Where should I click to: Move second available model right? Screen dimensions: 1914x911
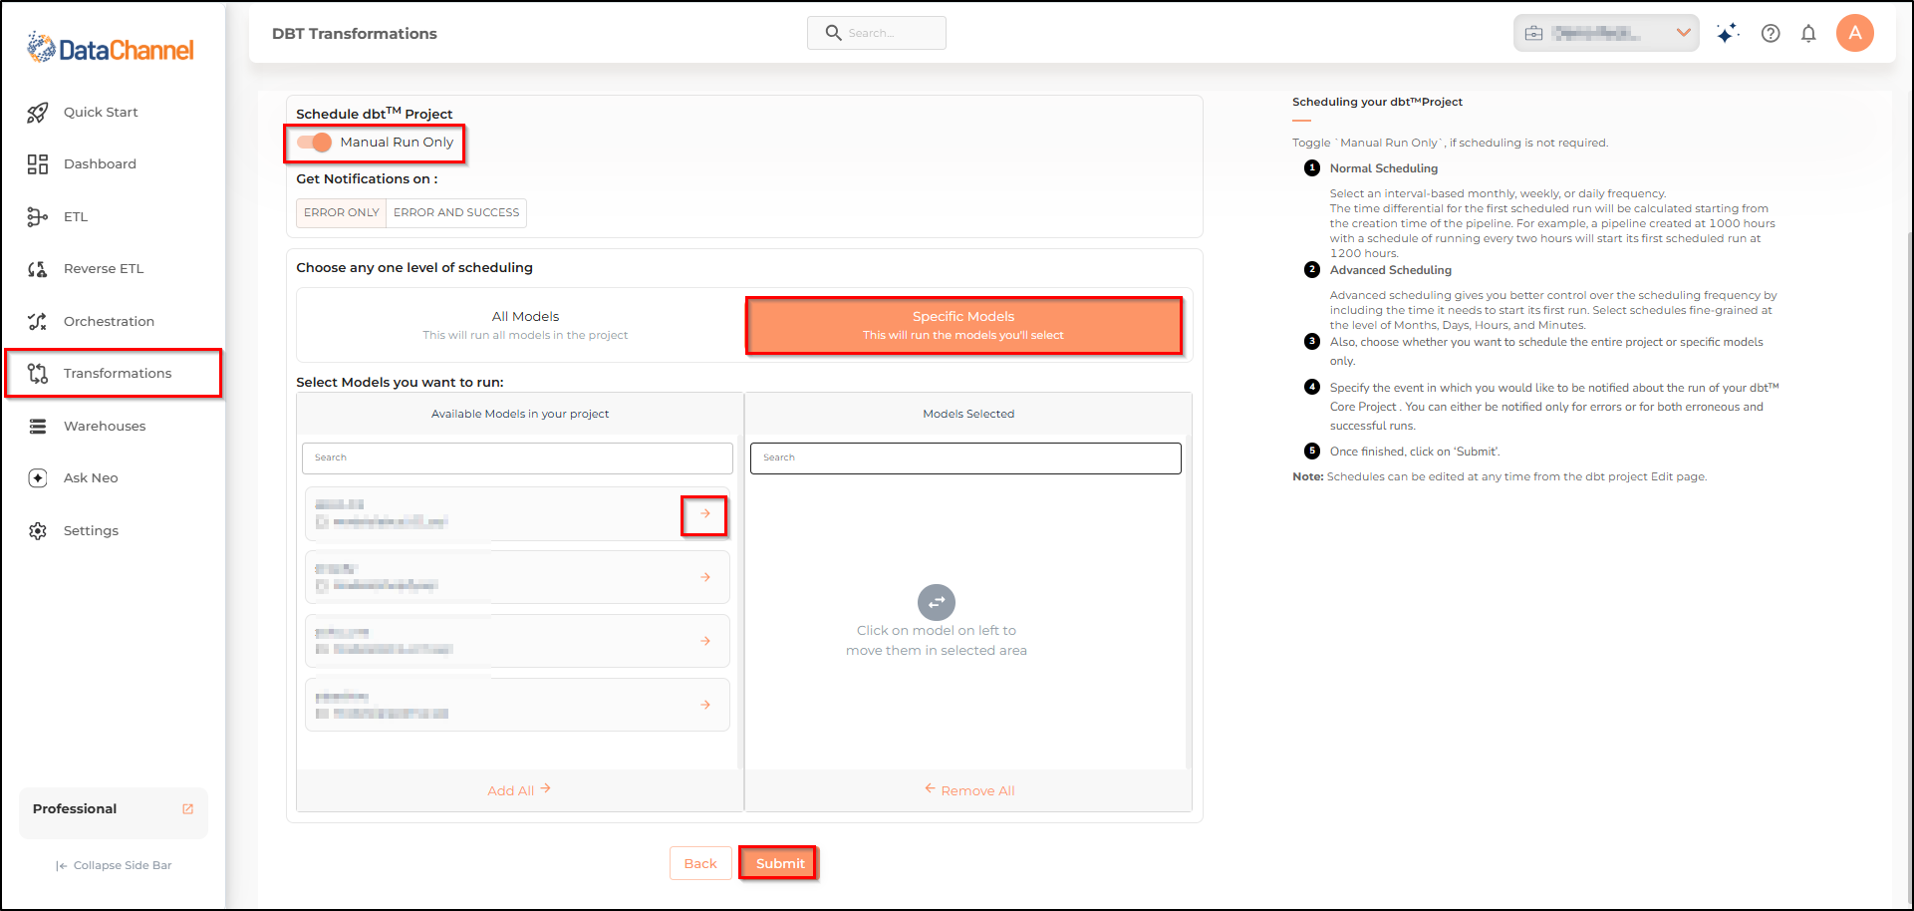(705, 578)
